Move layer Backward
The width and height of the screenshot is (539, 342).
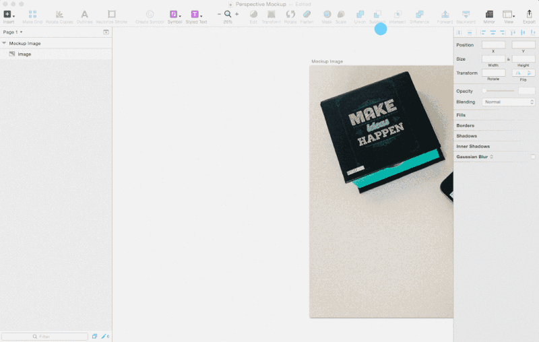click(x=466, y=14)
